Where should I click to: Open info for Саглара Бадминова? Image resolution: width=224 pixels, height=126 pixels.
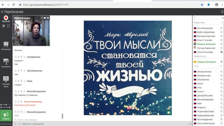coord(222,48)
